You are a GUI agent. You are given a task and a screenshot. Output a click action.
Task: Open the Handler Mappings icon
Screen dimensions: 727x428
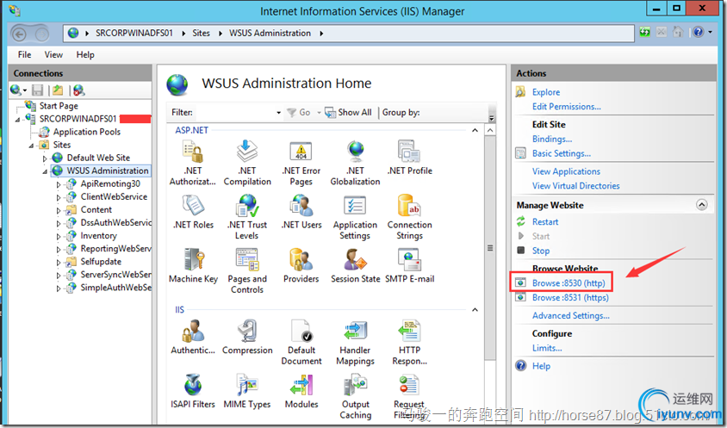coord(355,331)
